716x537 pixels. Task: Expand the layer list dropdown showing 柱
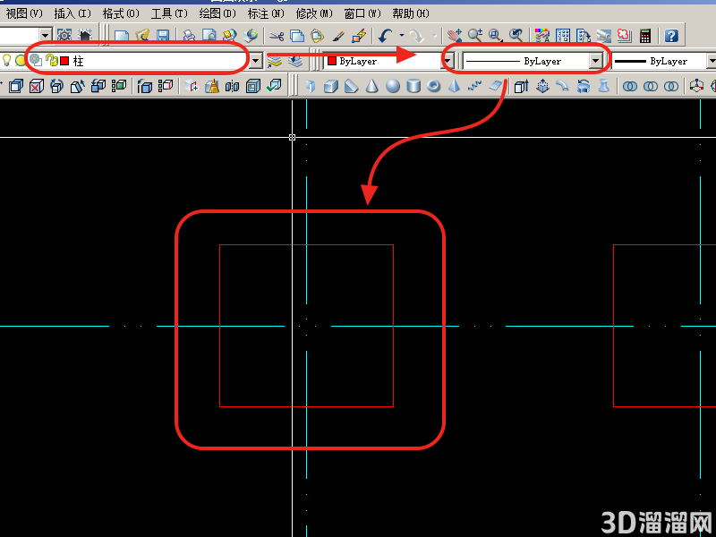point(256,61)
